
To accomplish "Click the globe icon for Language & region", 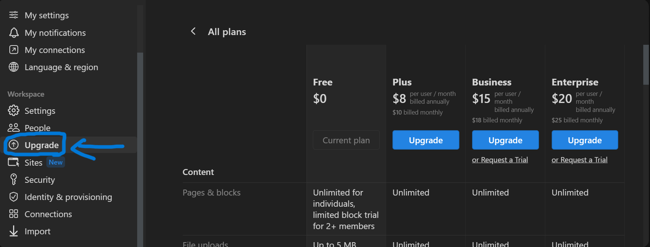I will [13, 67].
